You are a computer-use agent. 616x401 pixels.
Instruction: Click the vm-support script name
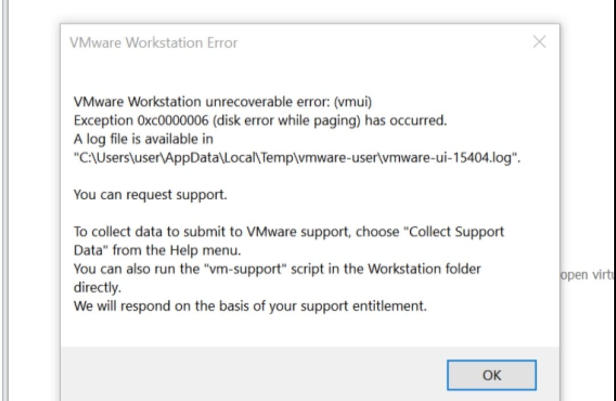click(x=245, y=269)
